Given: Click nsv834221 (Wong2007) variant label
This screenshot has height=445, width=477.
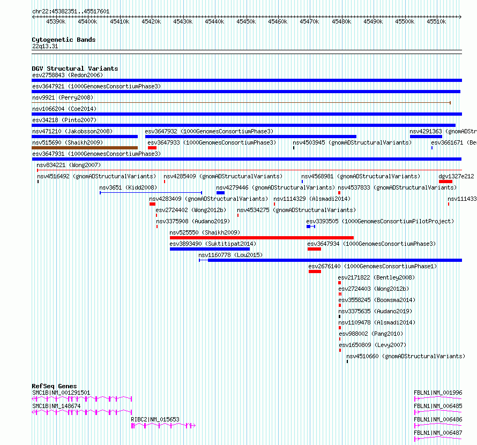Looking at the screenshot, I should point(69,165).
